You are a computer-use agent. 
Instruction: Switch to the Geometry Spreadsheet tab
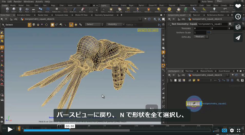104,15
